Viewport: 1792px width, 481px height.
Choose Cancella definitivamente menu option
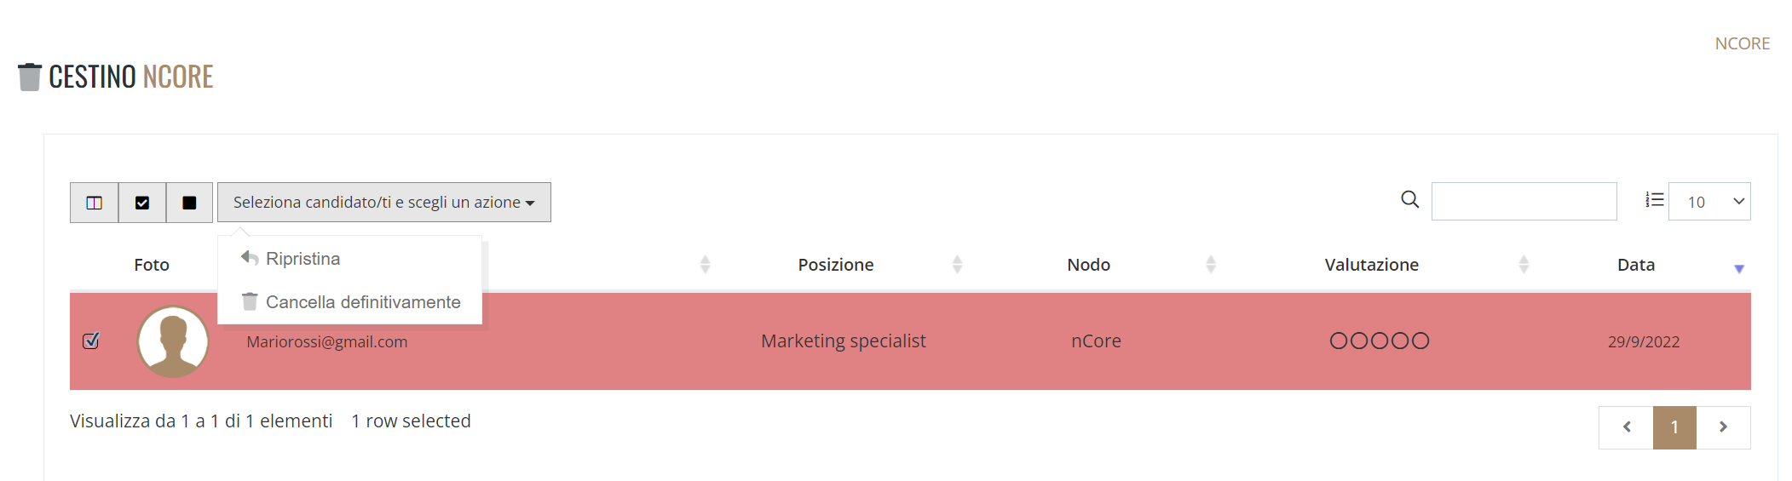tap(350, 301)
